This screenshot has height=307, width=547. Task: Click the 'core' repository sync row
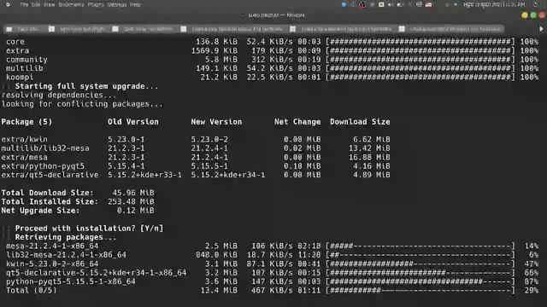tap(272, 42)
